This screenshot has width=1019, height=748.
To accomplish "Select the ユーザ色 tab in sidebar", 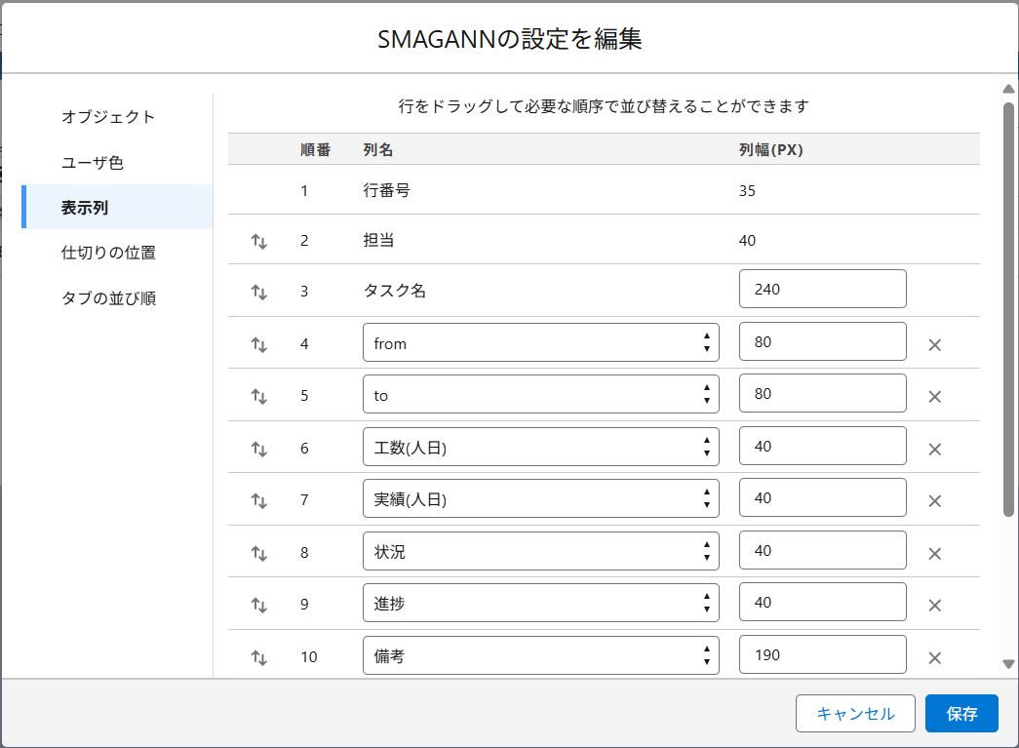I will (93, 163).
